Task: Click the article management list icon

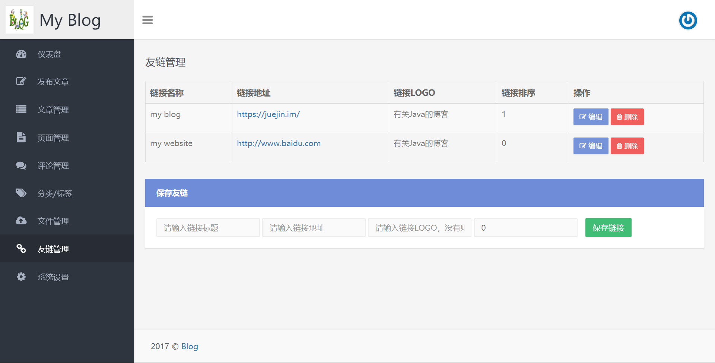Action: click(21, 109)
